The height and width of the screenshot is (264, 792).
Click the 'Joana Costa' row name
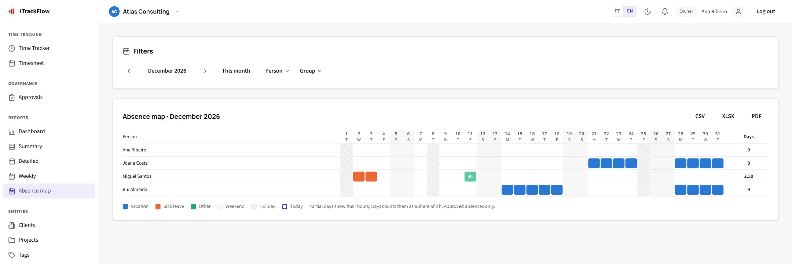(135, 163)
